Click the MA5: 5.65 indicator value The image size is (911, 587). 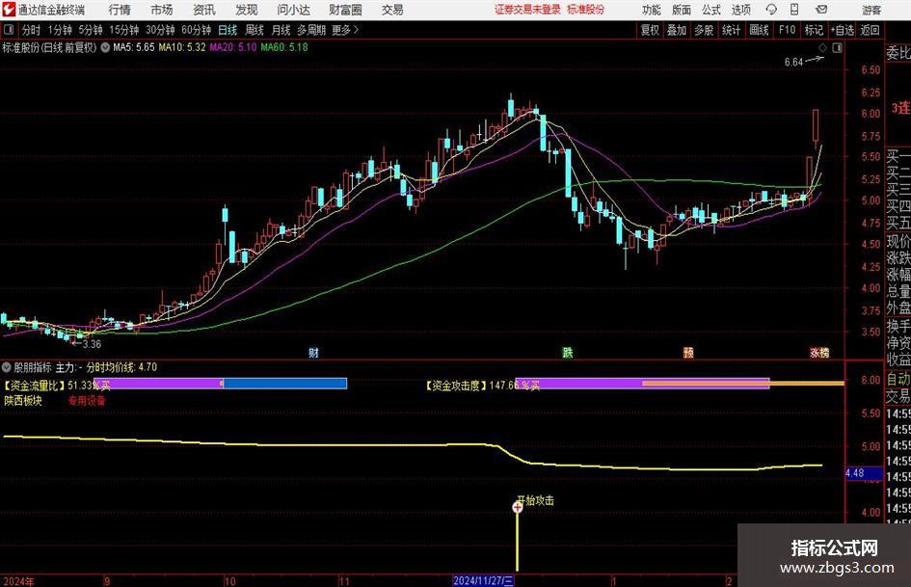coord(134,47)
